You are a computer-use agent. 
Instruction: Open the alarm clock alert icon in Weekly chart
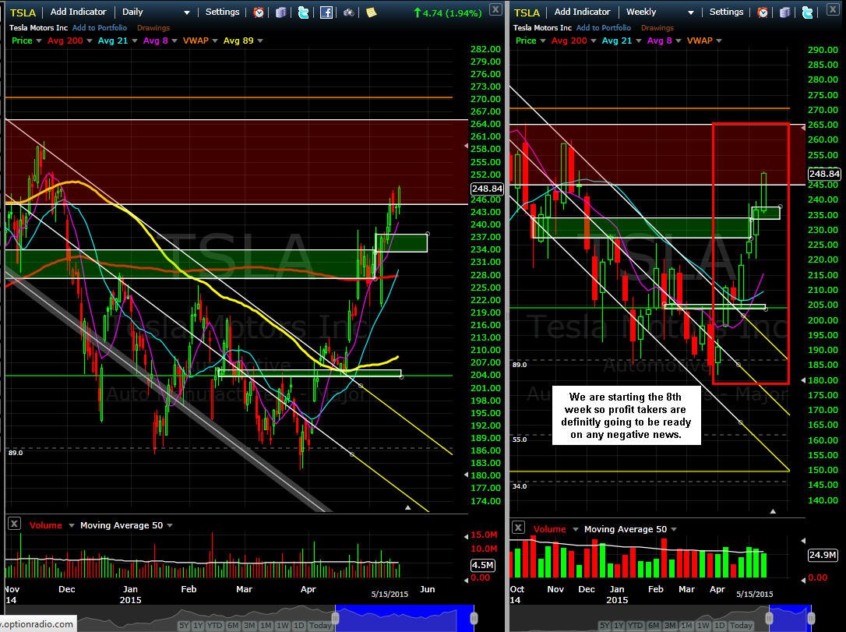(x=763, y=12)
